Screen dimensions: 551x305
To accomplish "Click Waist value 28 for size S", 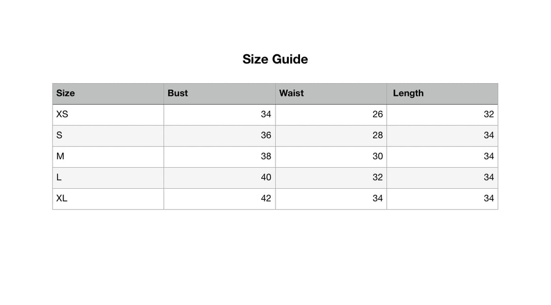I will click(377, 135).
